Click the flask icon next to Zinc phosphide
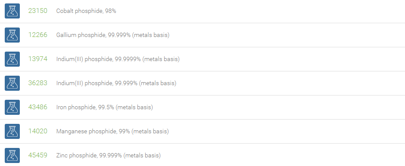This screenshot has height=166, width=405. click(x=12, y=155)
